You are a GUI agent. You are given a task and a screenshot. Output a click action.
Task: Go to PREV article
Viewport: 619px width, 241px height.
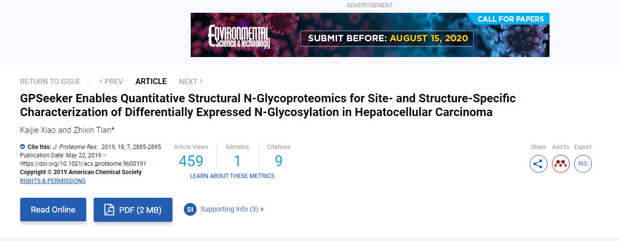[x=111, y=82]
